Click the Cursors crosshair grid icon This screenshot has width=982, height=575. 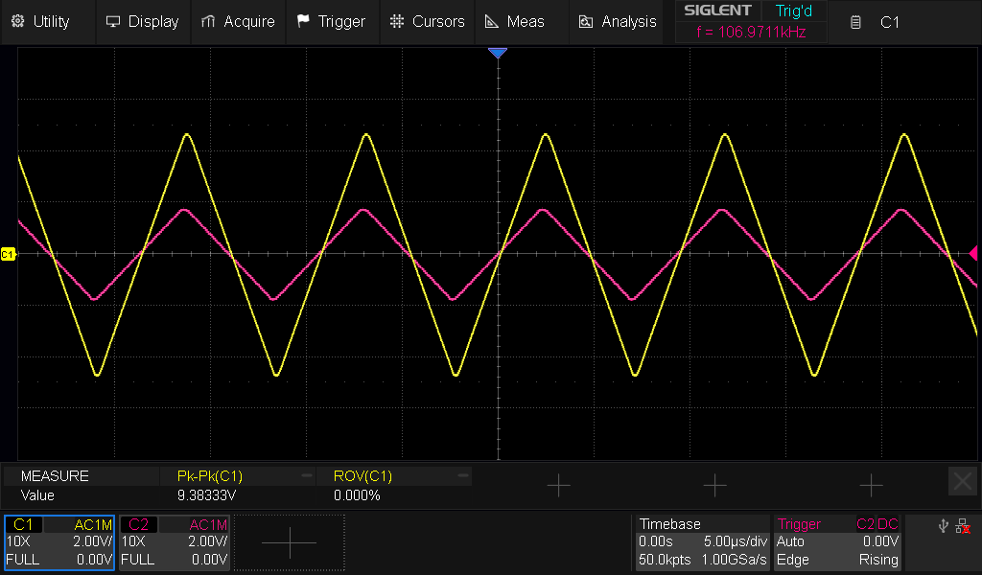pyautogui.click(x=396, y=21)
